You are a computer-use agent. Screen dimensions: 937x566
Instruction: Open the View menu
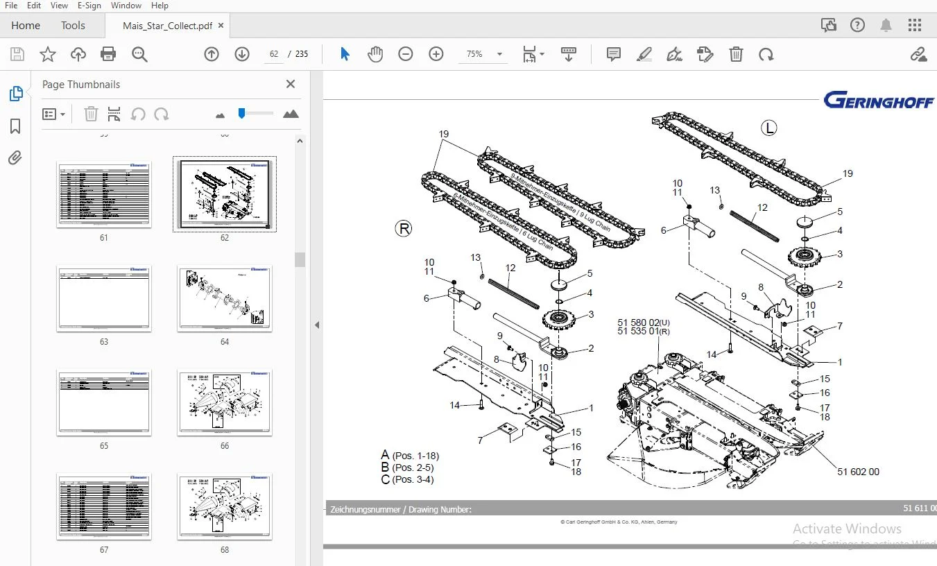tap(60, 6)
